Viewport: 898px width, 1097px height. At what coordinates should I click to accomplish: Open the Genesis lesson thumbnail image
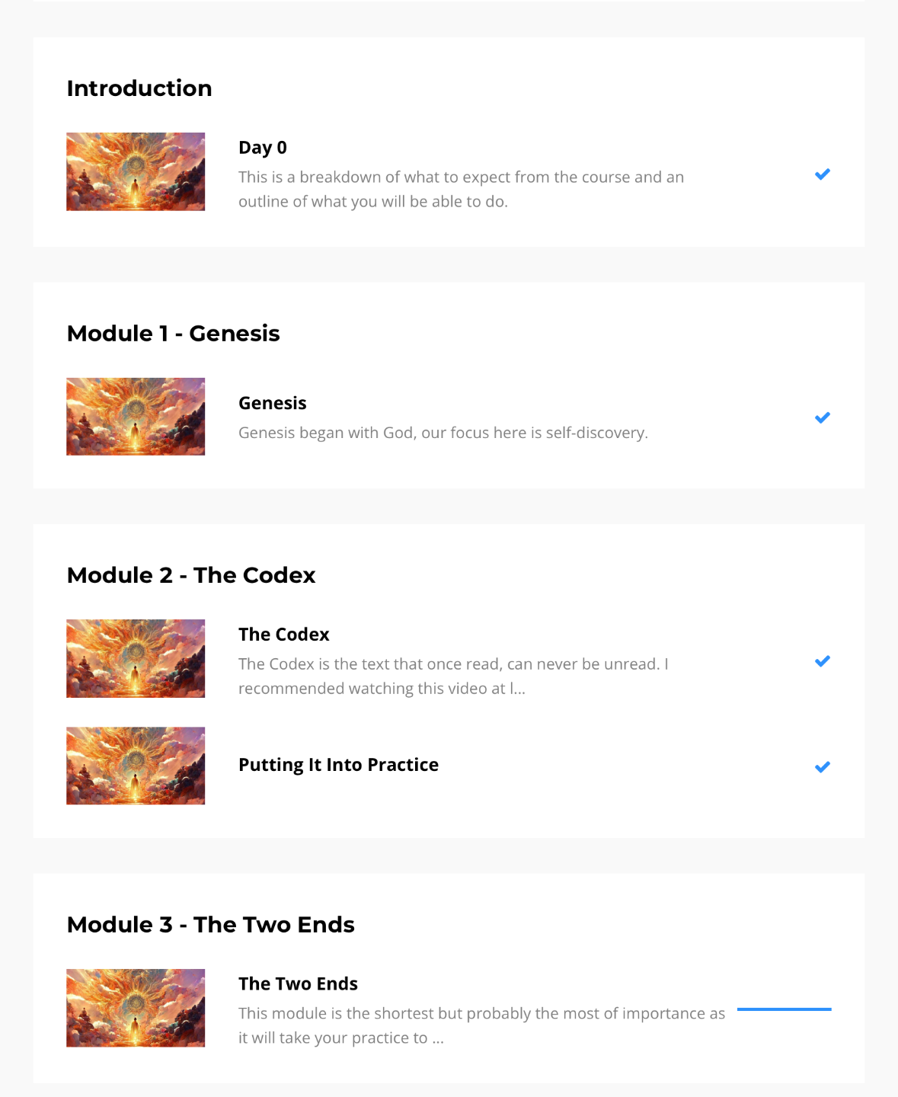click(136, 417)
